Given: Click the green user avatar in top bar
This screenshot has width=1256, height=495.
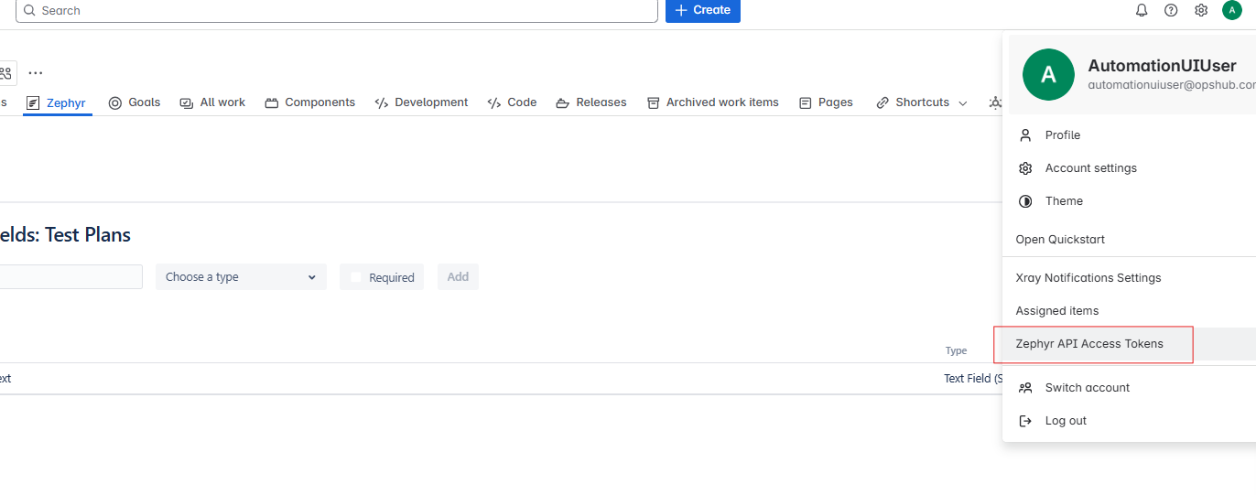Looking at the screenshot, I should [1231, 10].
